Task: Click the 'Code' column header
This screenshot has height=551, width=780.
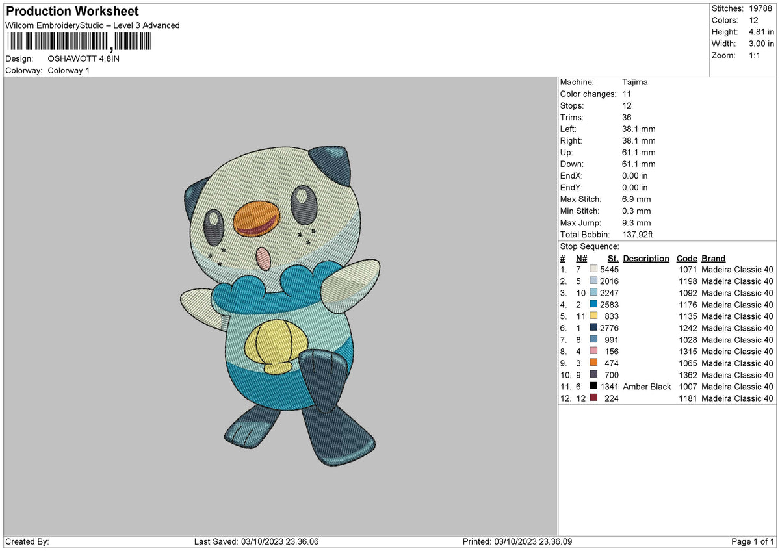Action: [x=686, y=258]
